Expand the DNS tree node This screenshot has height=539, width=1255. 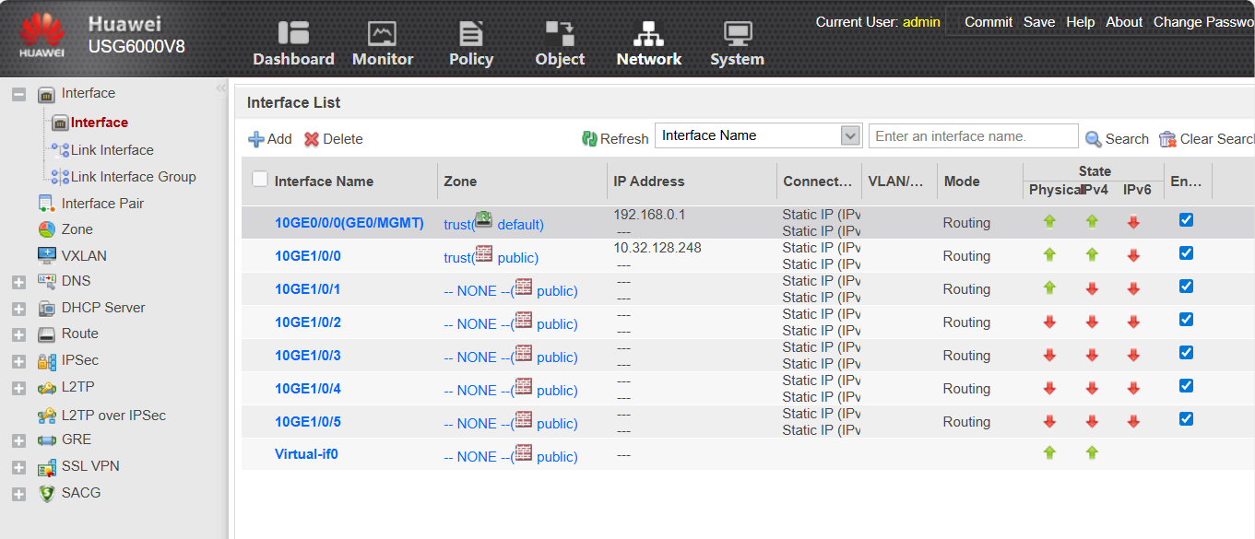click(x=18, y=282)
